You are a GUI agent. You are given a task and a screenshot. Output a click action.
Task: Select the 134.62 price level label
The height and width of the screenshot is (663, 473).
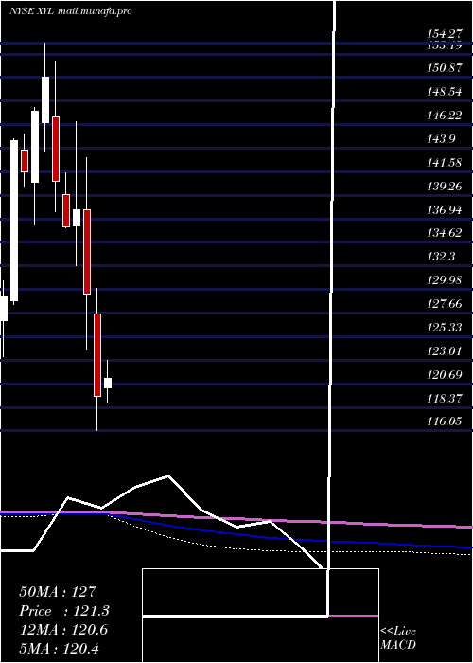pyautogui.click(x=445, y=233)
